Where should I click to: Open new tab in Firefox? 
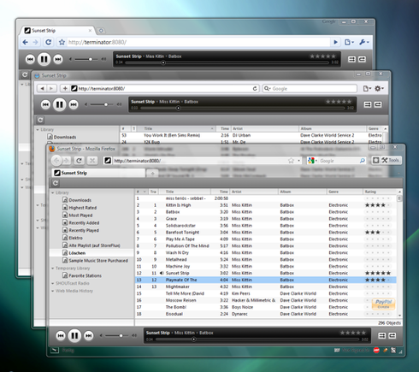(152, 174)
